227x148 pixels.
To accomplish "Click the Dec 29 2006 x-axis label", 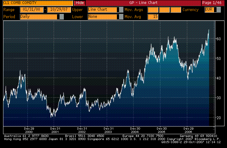I will tap(188, 130).
